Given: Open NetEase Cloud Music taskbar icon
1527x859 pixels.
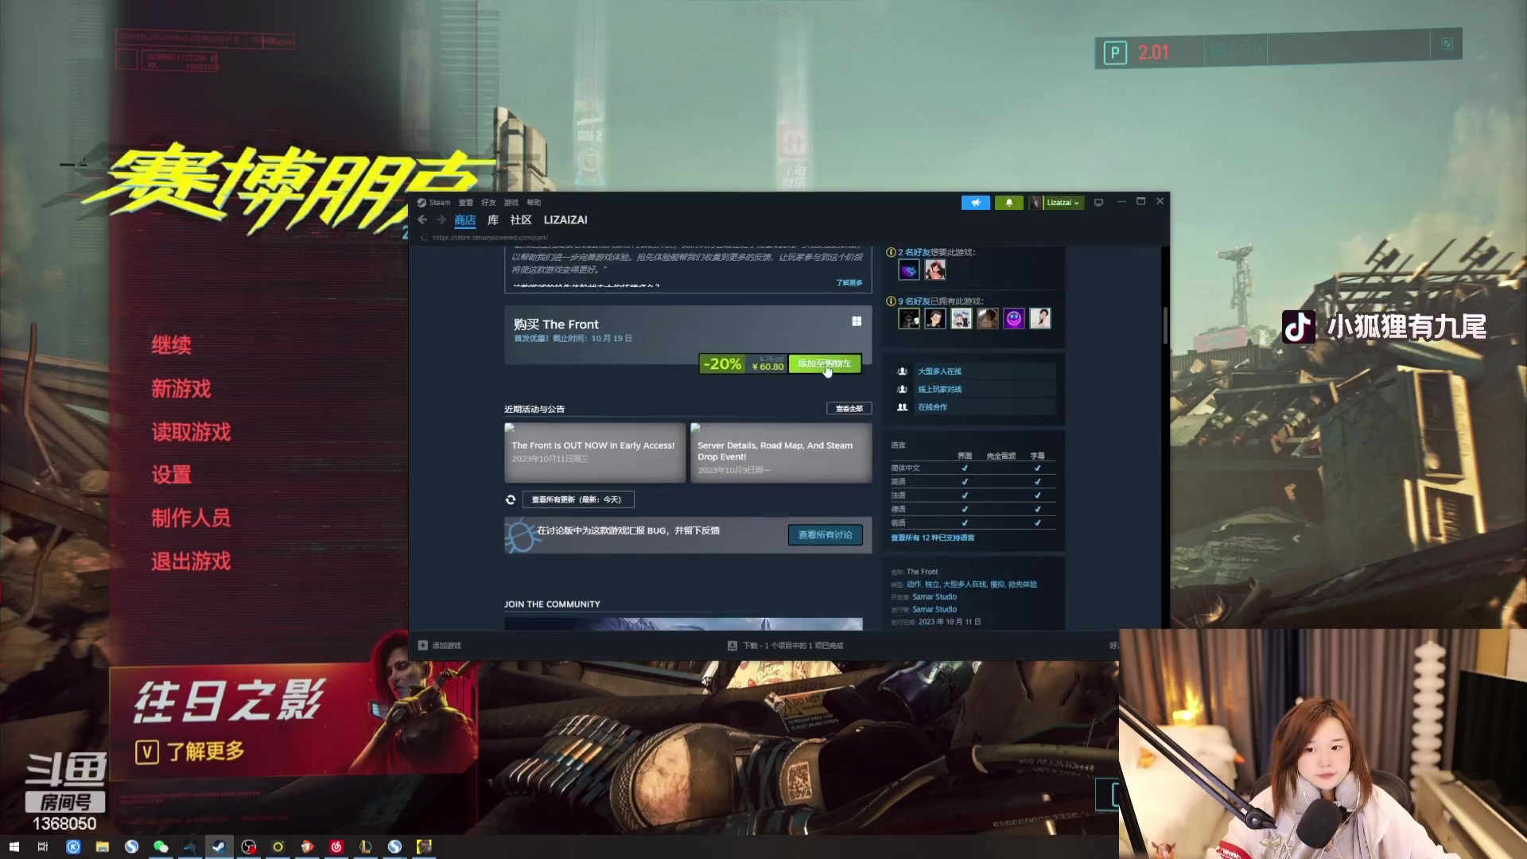Looking at the screenshot, I should (336, 846).
